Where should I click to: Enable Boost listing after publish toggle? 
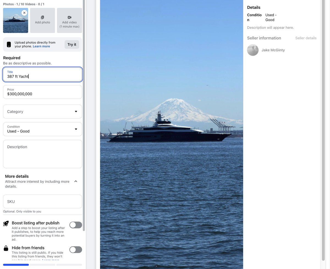76,225
